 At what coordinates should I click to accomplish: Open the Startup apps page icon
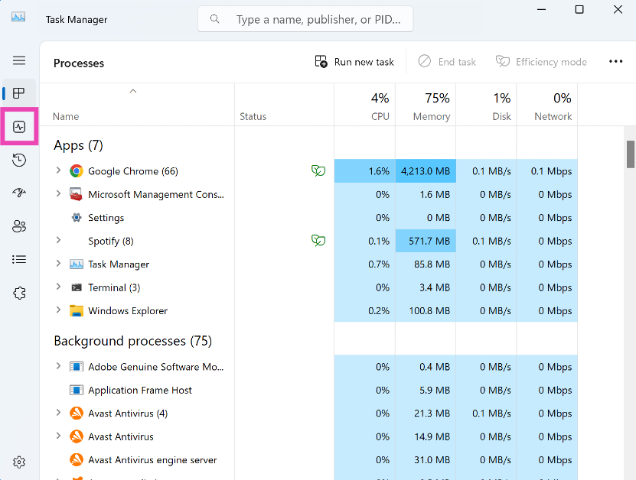(x=19, y=193)
